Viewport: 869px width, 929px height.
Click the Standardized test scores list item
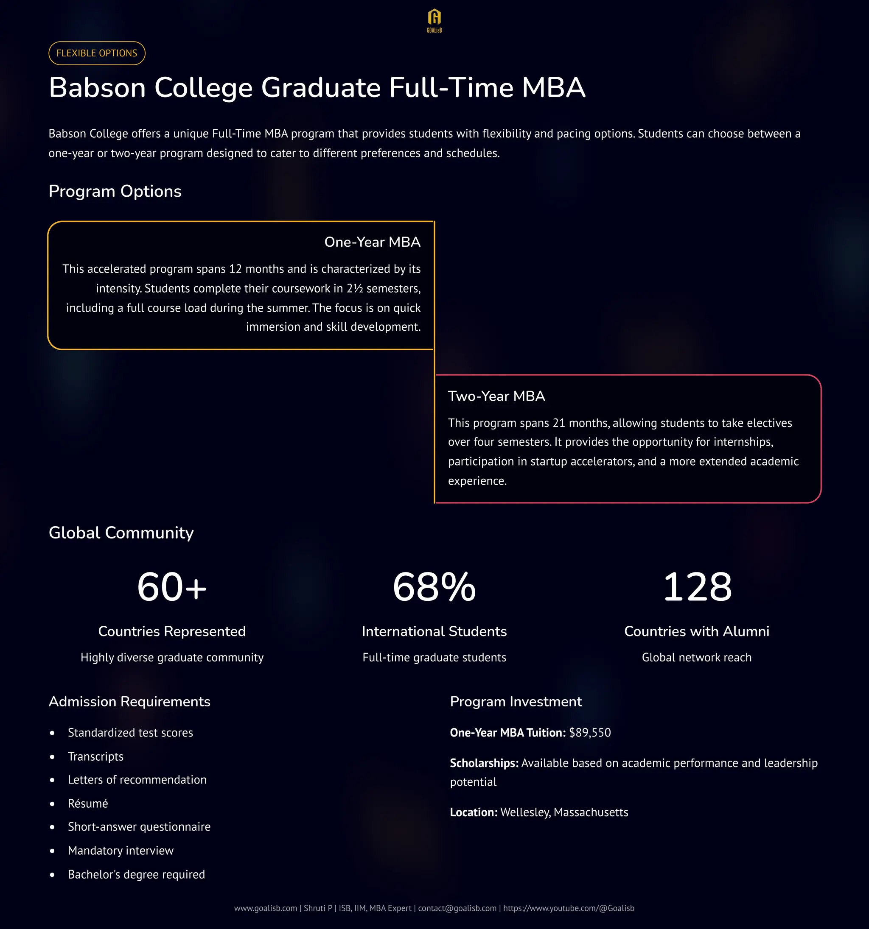130,733
